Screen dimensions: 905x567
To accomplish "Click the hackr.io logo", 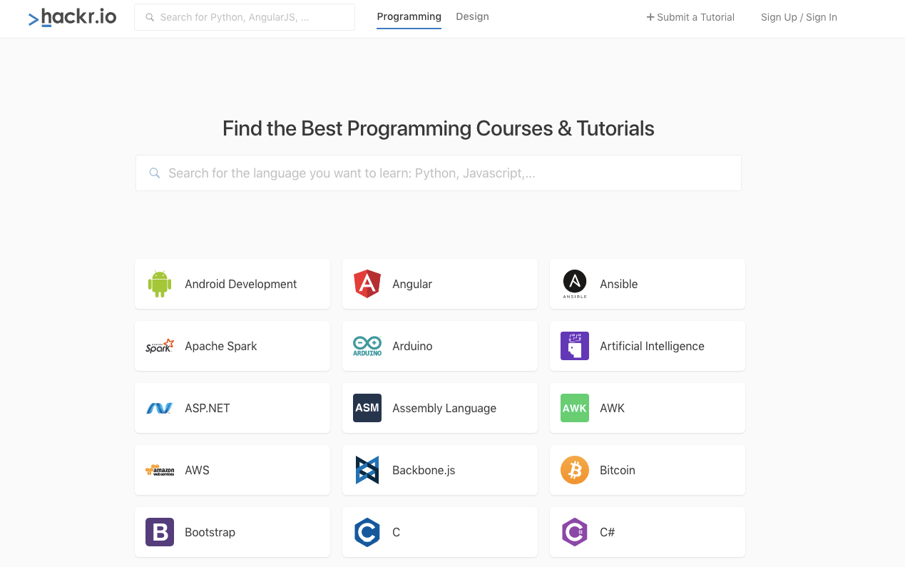I will [x=72, y=17].
